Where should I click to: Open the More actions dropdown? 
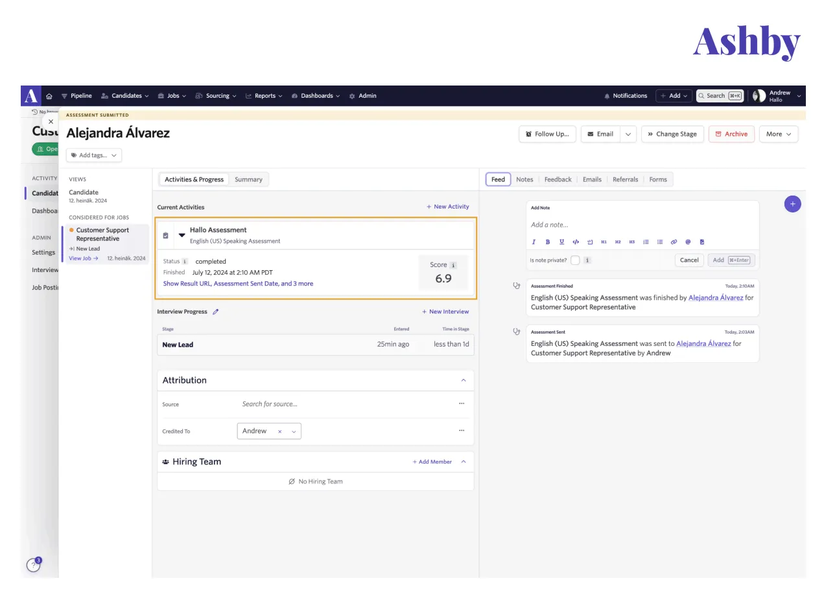[x=779, y=134]
